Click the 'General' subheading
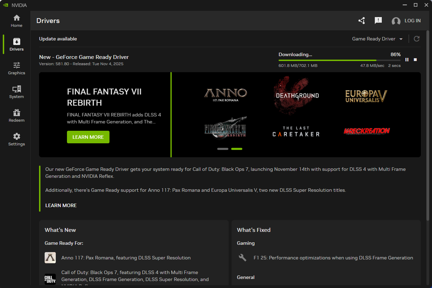Screen dimensions: 432x288 [x=246, y=277]
